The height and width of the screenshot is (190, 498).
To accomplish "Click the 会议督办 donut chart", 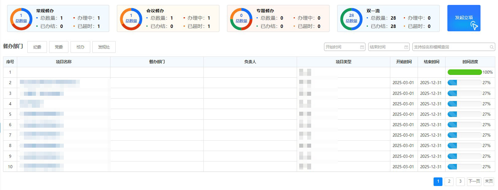I will (131, 19).
